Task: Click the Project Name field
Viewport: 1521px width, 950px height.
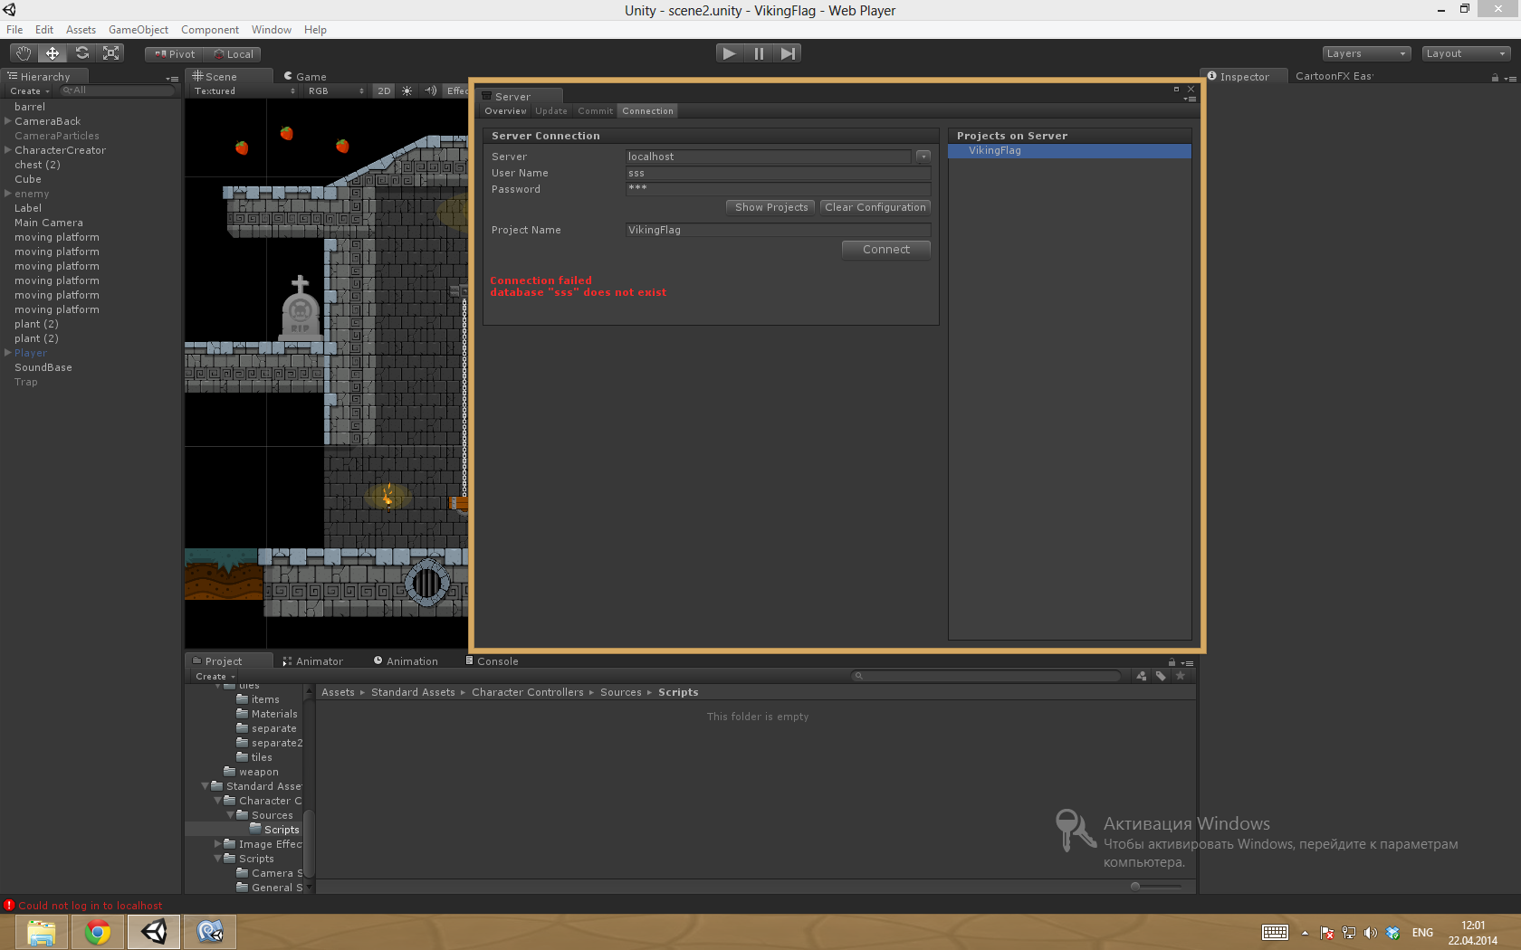Action: [x=778, y=230]
